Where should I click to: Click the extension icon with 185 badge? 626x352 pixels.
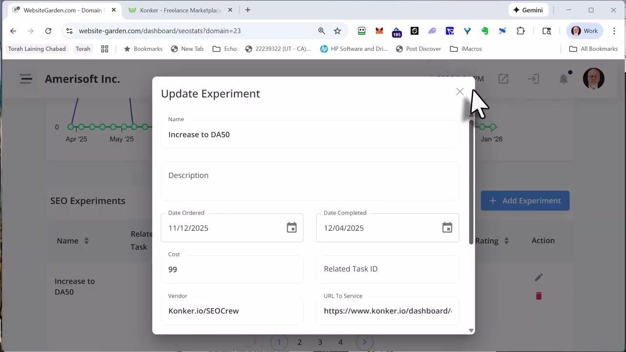pyautogui.click(x=397, y=32)
